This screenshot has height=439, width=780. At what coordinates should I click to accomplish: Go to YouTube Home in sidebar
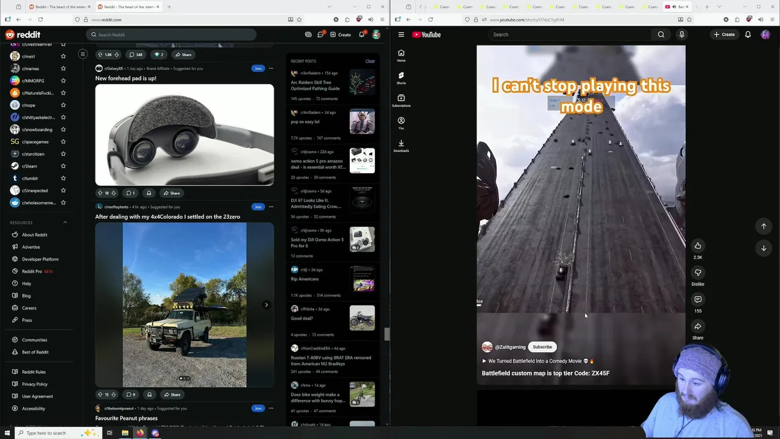tap(401, 55)
